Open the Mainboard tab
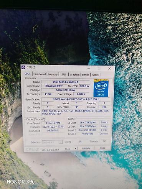 click(x=40, y=74)
